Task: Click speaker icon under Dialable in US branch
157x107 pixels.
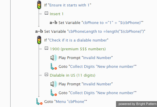Action: point(54,84)
